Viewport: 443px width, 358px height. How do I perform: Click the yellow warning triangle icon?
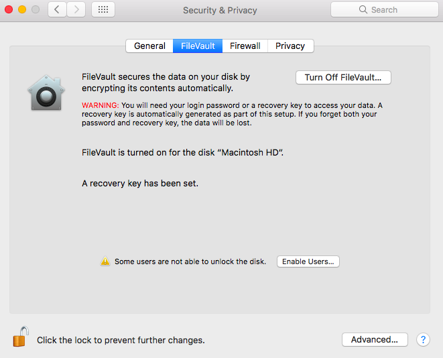click(105, 261)
